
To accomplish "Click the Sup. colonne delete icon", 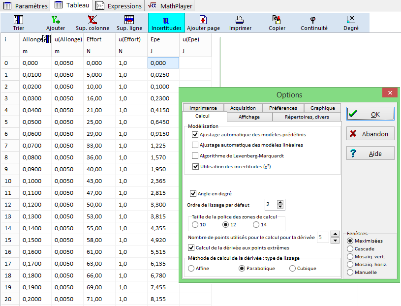I will pyautogui.click(x=93, y=20).
